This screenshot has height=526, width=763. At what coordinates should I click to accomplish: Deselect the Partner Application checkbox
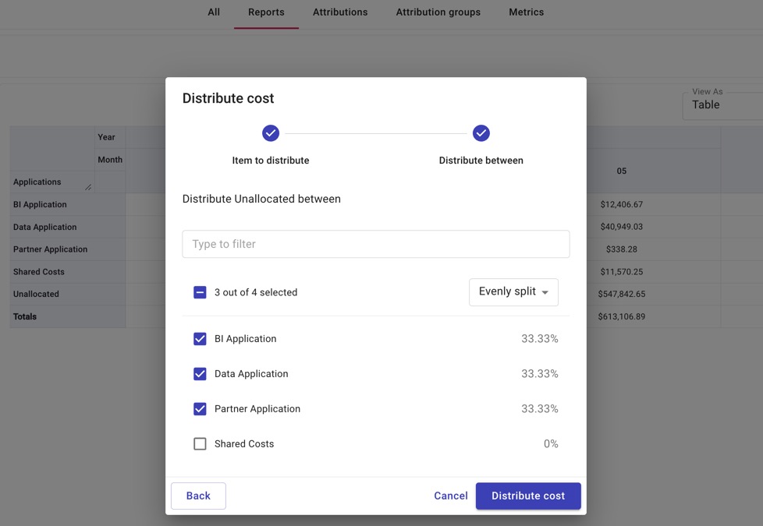click(x=200, y=409)
